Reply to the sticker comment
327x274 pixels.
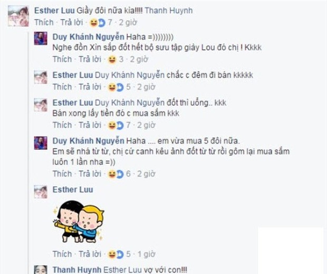click(x=90, y=254)
